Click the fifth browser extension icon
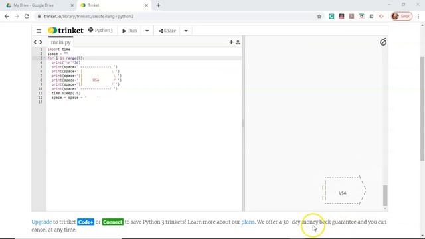 pyautogui.click(x=371, y=16)
